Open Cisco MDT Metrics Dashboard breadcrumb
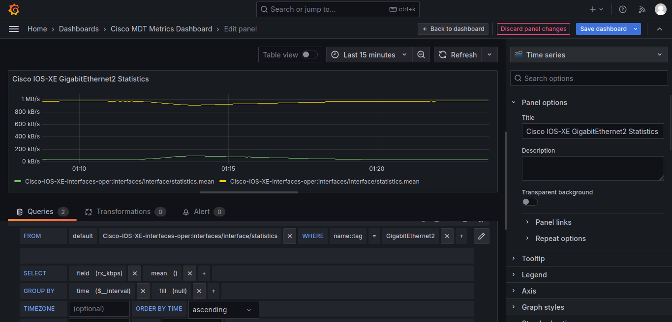This screenshot has width=672, height=322. (161, 29)
